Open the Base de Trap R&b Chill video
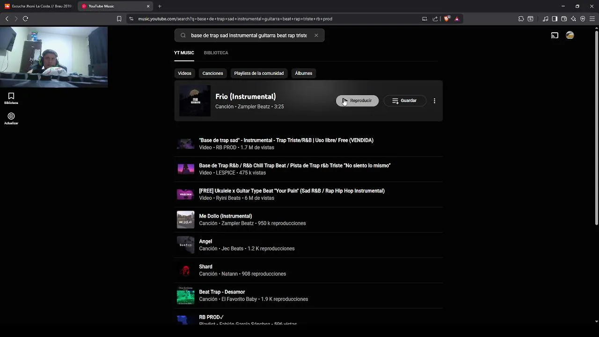 (x=295, y=166)
